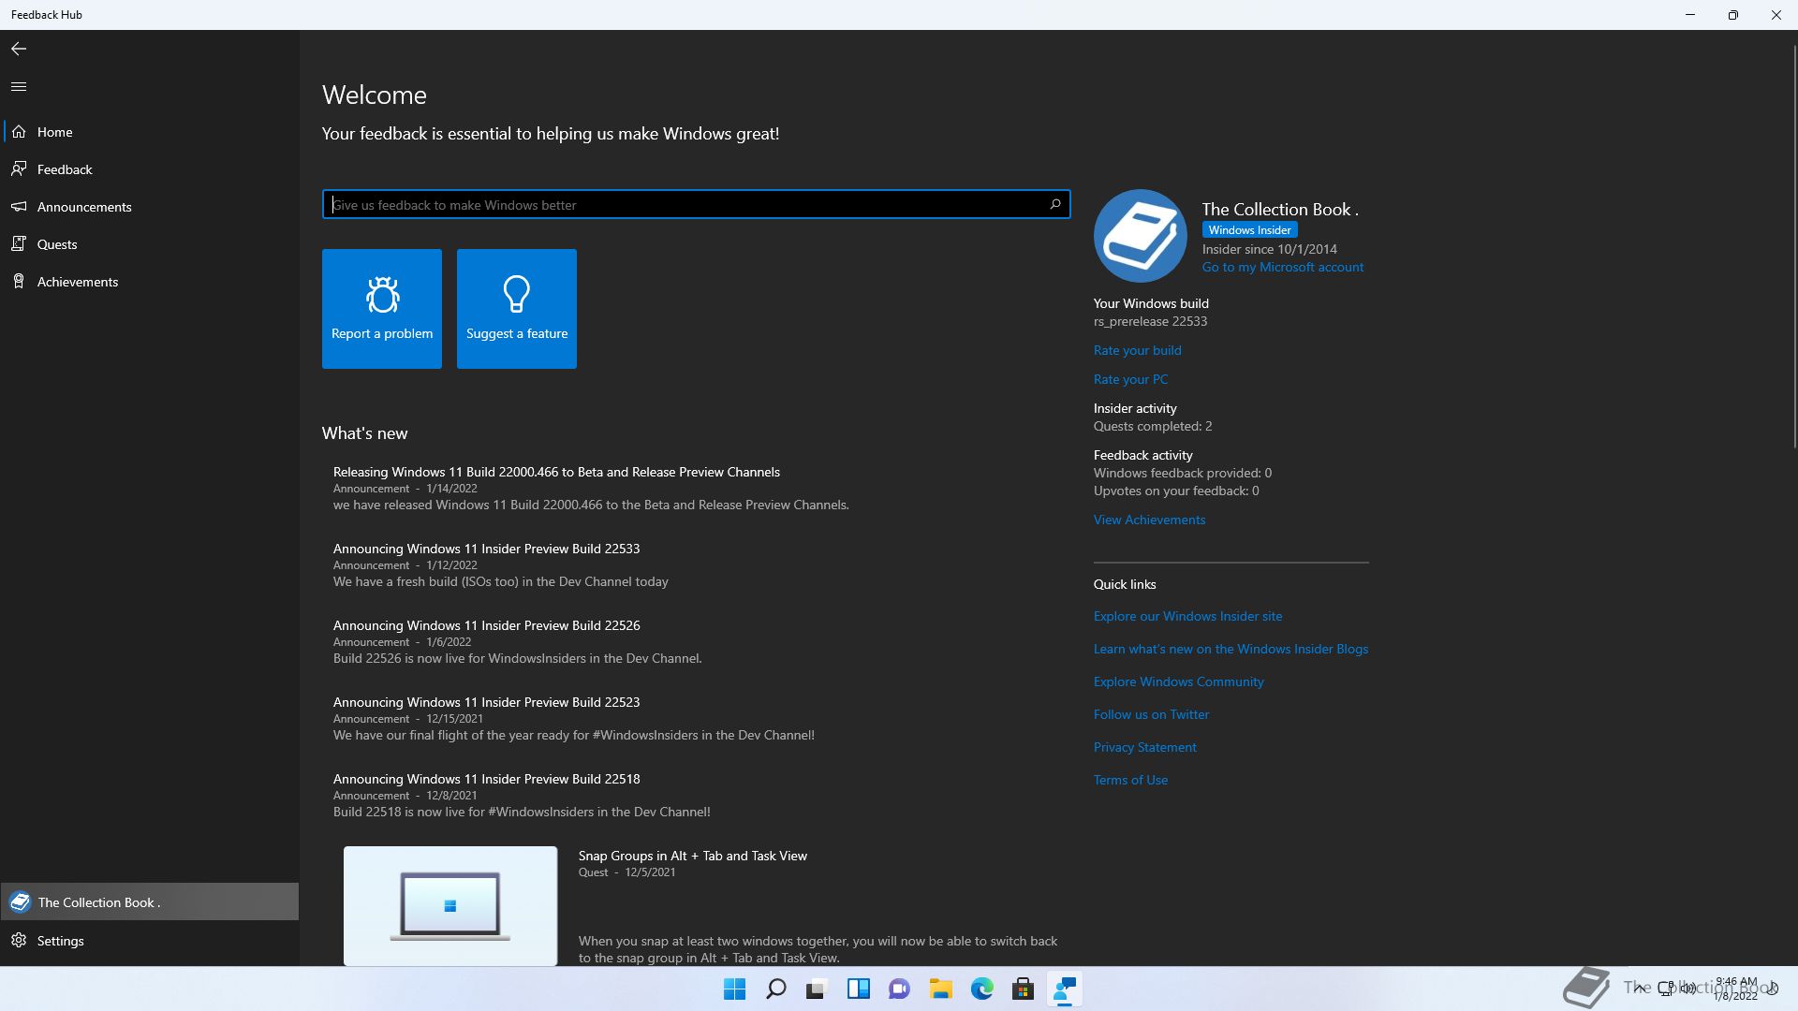
Task: Open the Feedback section
Action: click(150, 169)
